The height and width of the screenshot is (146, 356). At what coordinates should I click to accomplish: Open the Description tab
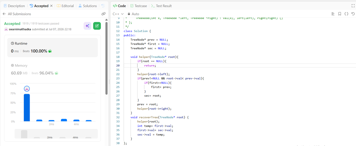(14, 6)
